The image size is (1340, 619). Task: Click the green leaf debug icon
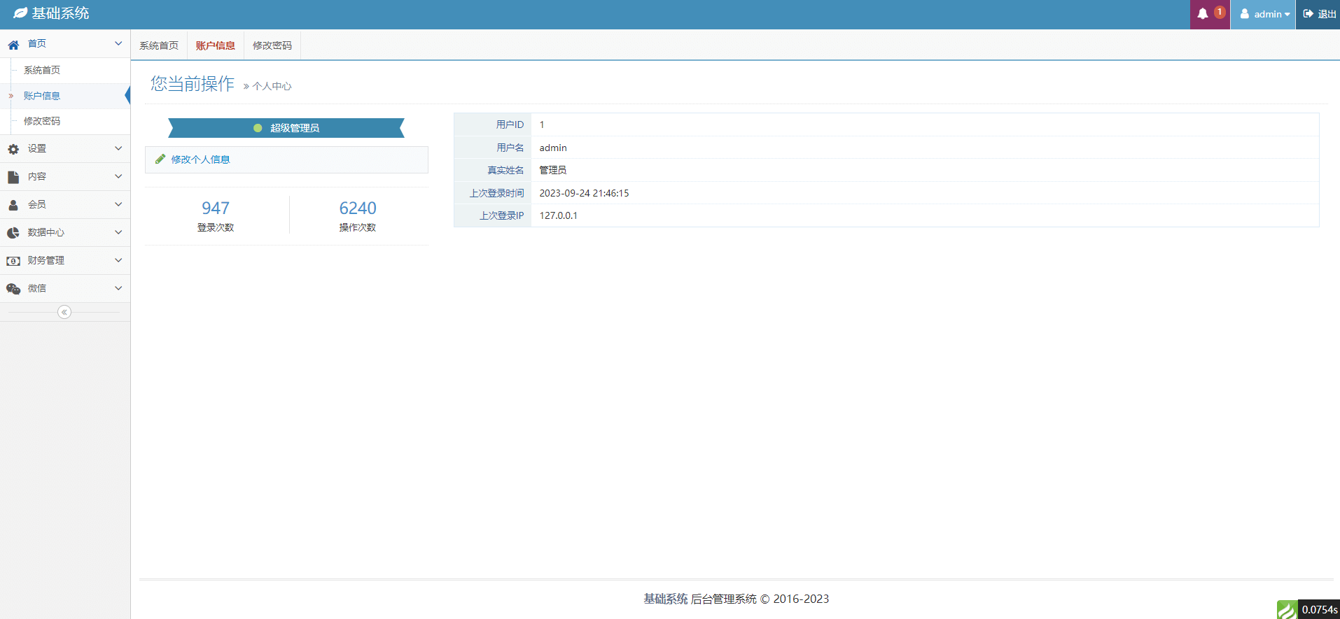pyautogui.click(x=1286, y=609)
